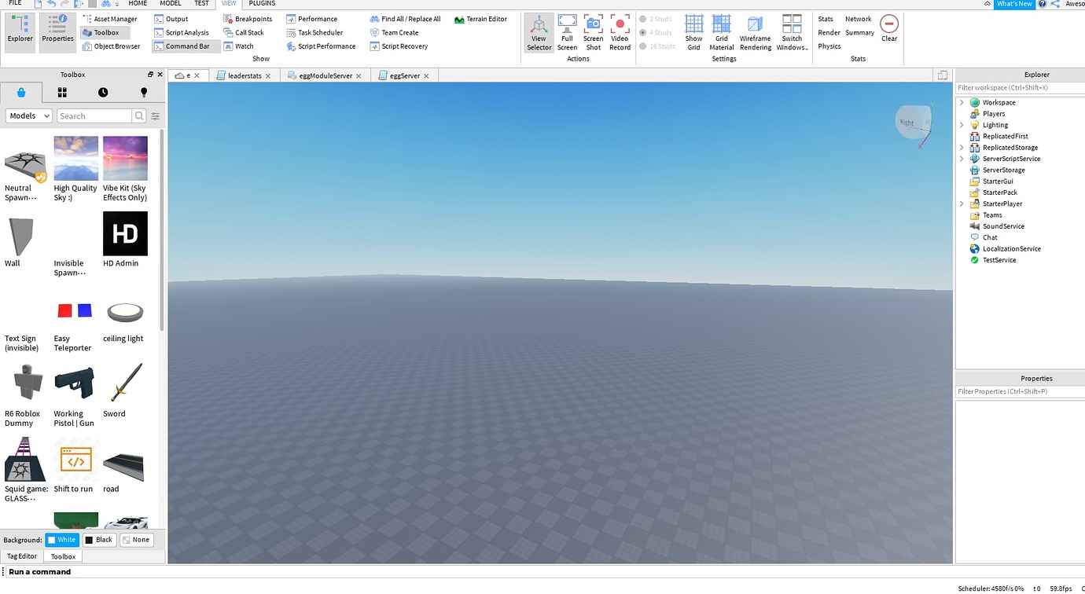Open the Toolbox Recent clock tab
The width and height of the screenshot is (1085, 594).
tap(103, 92)
